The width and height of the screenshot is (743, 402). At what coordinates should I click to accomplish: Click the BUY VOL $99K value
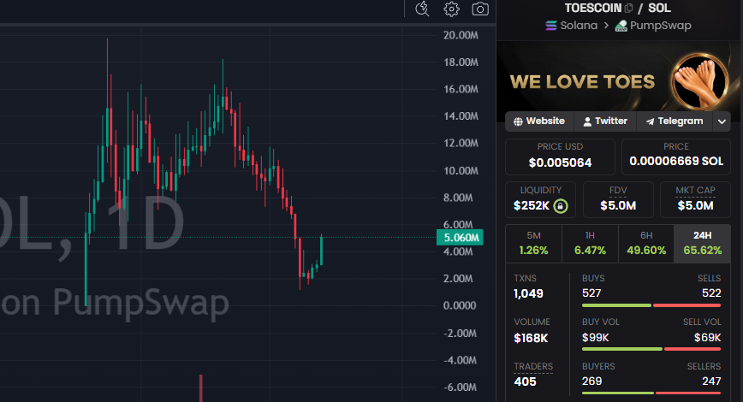(x=595, y=338)
